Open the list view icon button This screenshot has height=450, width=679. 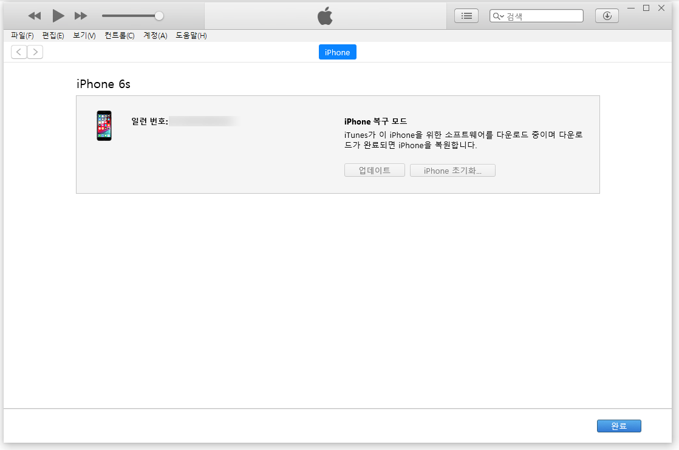point(466,16)
